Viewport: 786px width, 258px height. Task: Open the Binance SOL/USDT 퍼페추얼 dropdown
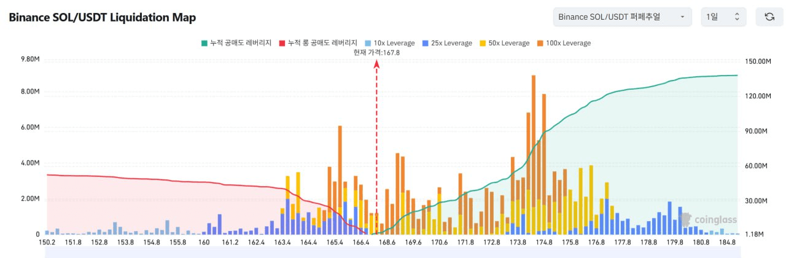pos(622,17)
